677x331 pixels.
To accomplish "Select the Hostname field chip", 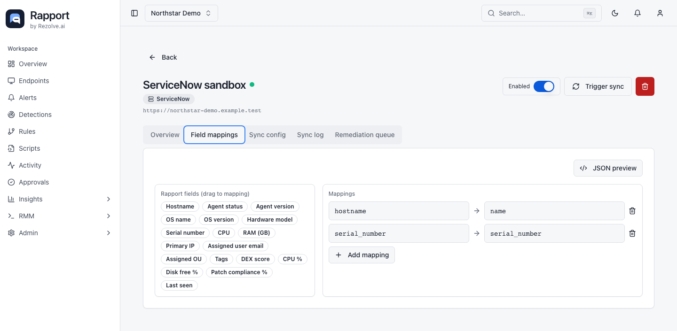I will tap(180, 207).
